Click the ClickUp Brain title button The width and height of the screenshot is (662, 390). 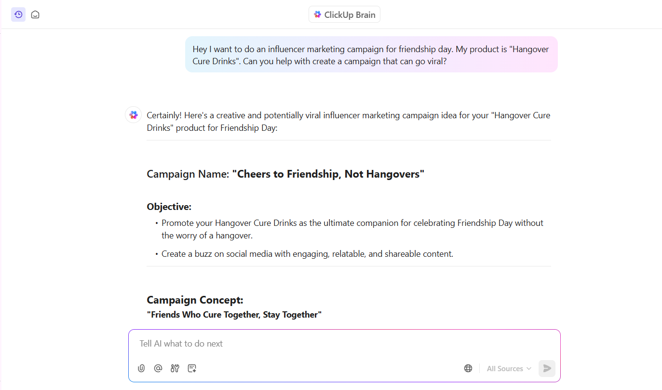344,14
